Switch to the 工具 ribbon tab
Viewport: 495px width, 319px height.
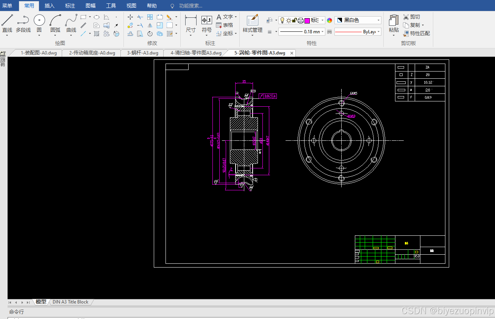pyautogui.click(x=111, y=6)
